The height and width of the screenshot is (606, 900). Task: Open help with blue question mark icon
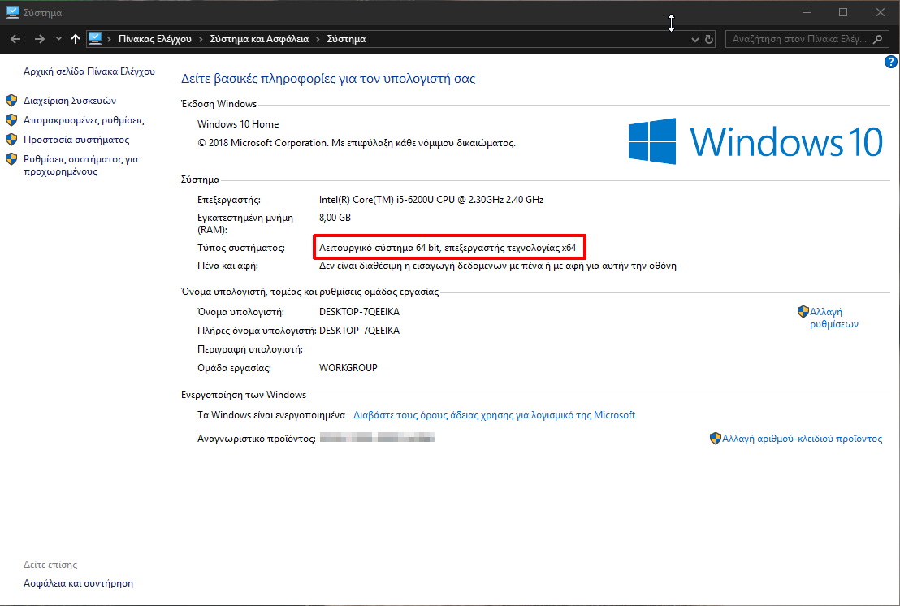(890, 63)
